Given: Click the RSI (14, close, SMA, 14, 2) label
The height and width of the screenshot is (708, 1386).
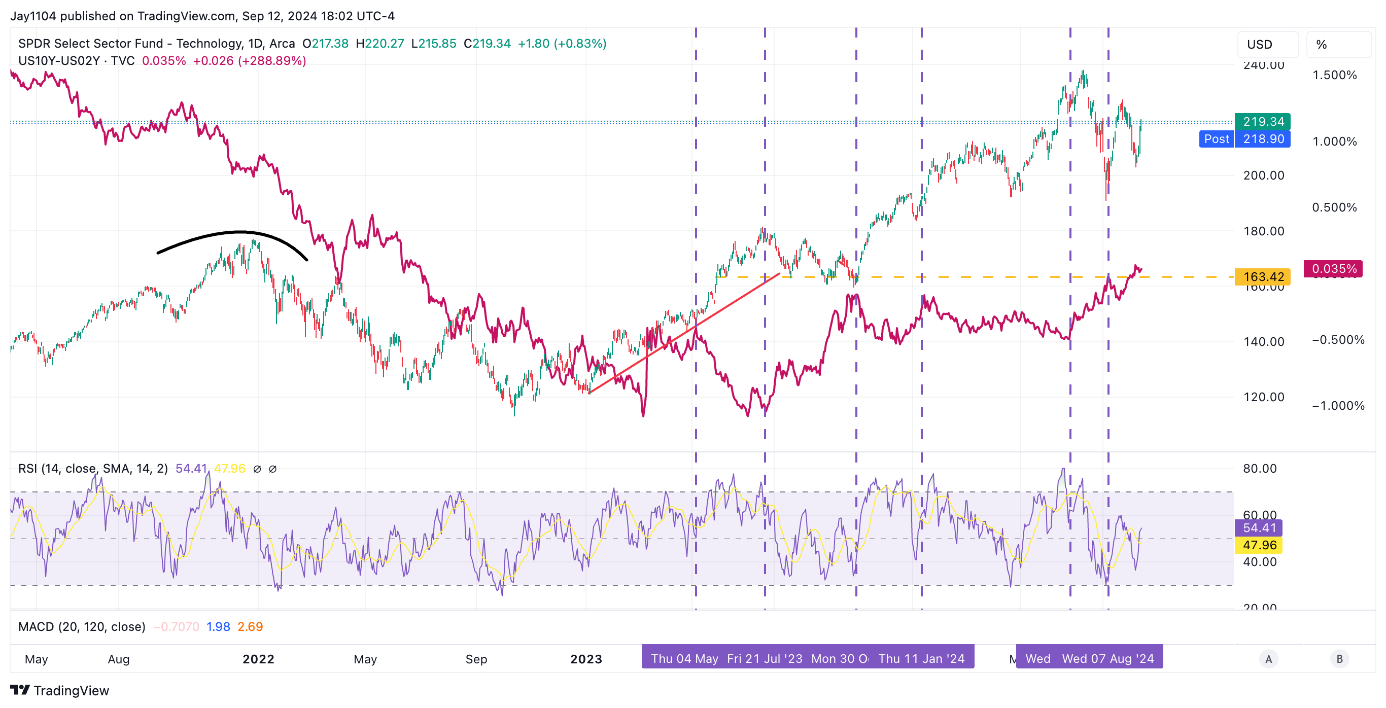Looking at the screenshot, I should 93,469.
